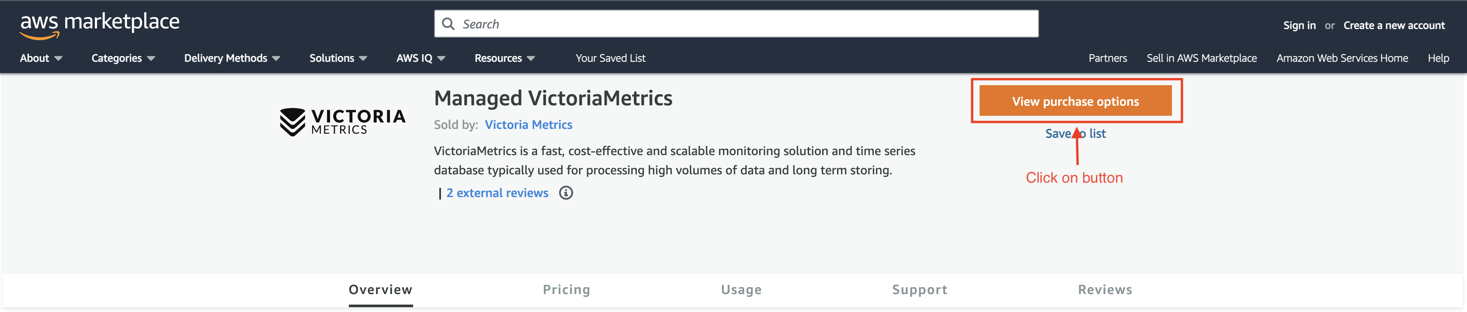
Task: Expand the Delivery Methods menu
Action: tap(232, 58)
